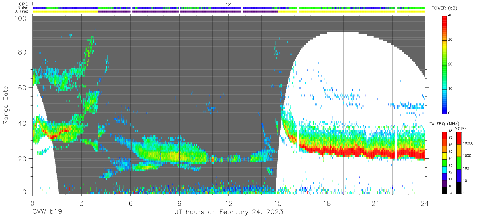Screen dimensions: 478x220
Task: Click the 21 tick on the UT hours axis
Action: click(376, 203)
